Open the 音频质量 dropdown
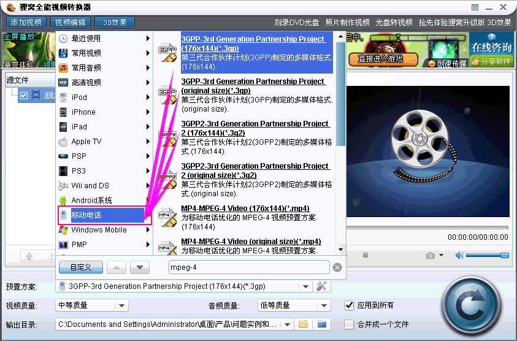This screenshot has width=517, height=341. [324, 305]
